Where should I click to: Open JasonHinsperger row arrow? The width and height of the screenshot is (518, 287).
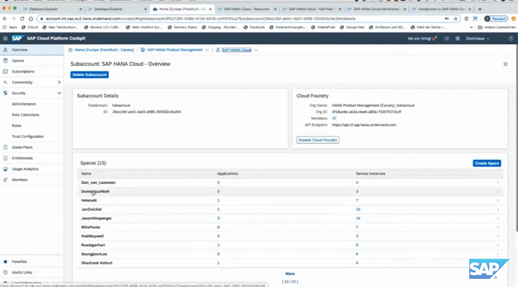(498, 218)
